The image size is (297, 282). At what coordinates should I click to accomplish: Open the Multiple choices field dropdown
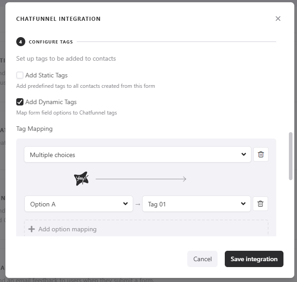(137, 154)
